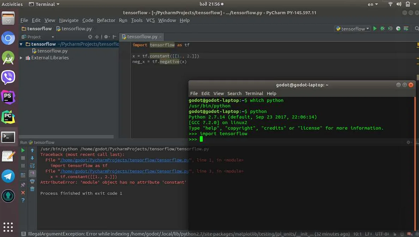Open the VCS menu
Screen dimensions: 419x237
(x=151, y=20)
